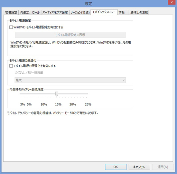The width and height of the screenshot is (177, 174).
Task: Click the slider track near 3%
Action: click(21, 94)
